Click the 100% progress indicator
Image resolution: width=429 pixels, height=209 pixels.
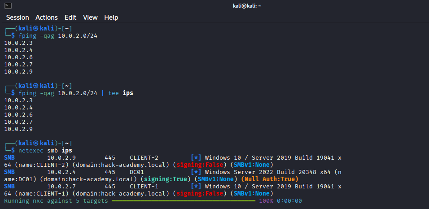[266, 200]
